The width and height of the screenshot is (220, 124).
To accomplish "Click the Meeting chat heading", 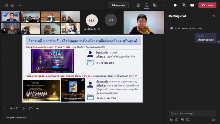I will coord(177,16).
